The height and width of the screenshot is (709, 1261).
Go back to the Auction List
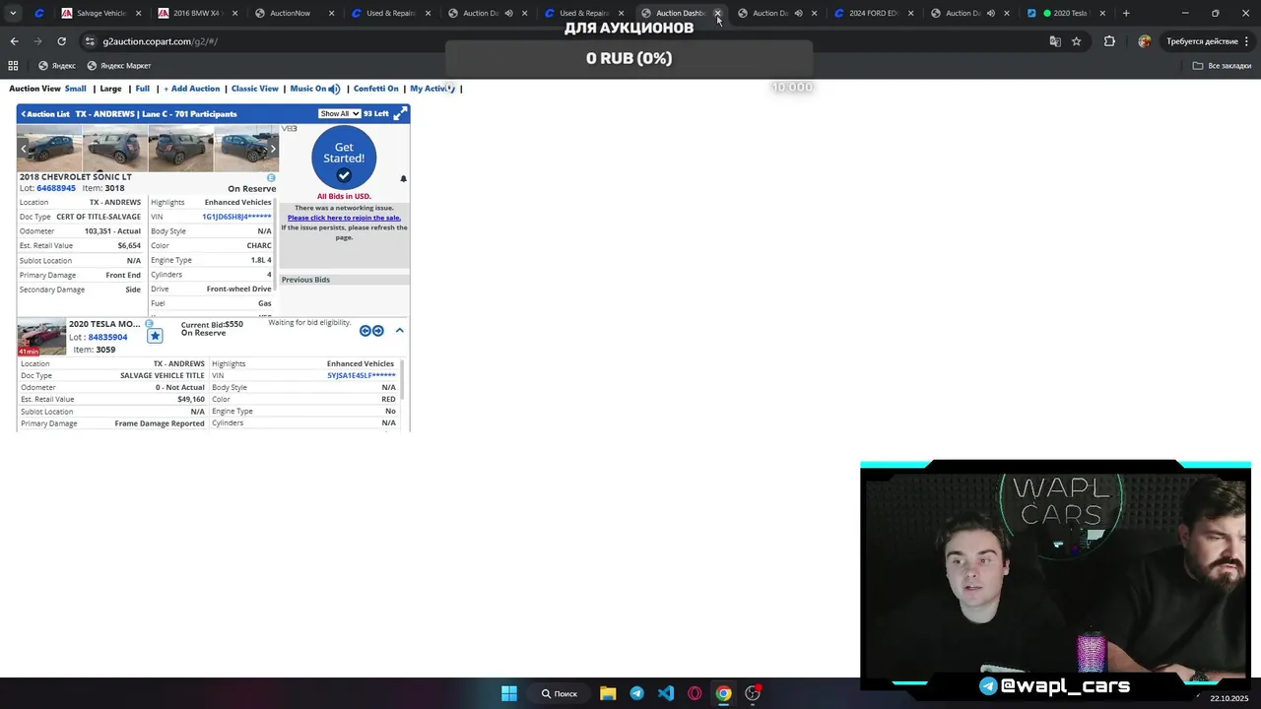coord(45,114)
